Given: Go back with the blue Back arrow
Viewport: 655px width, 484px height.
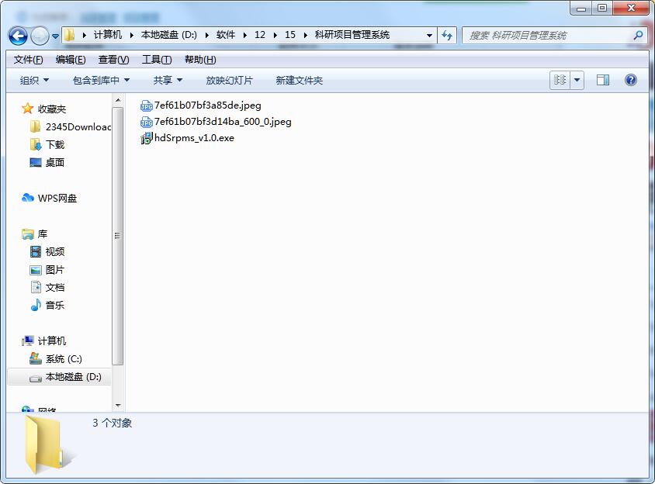Looking at the screenshot, I should [x=18, y=36].
